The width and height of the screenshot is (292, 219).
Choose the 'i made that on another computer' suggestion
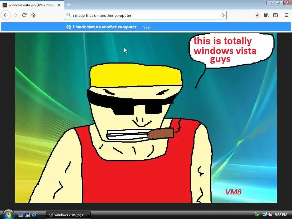pyautogui.click(x=146, y=27)
